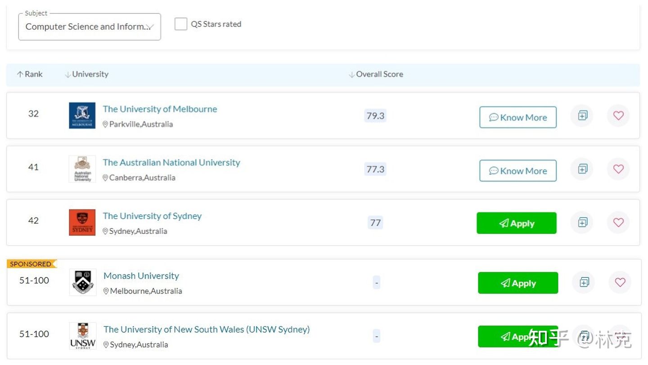
Task: Add Monash University to compare list
Action: (584, 282)
